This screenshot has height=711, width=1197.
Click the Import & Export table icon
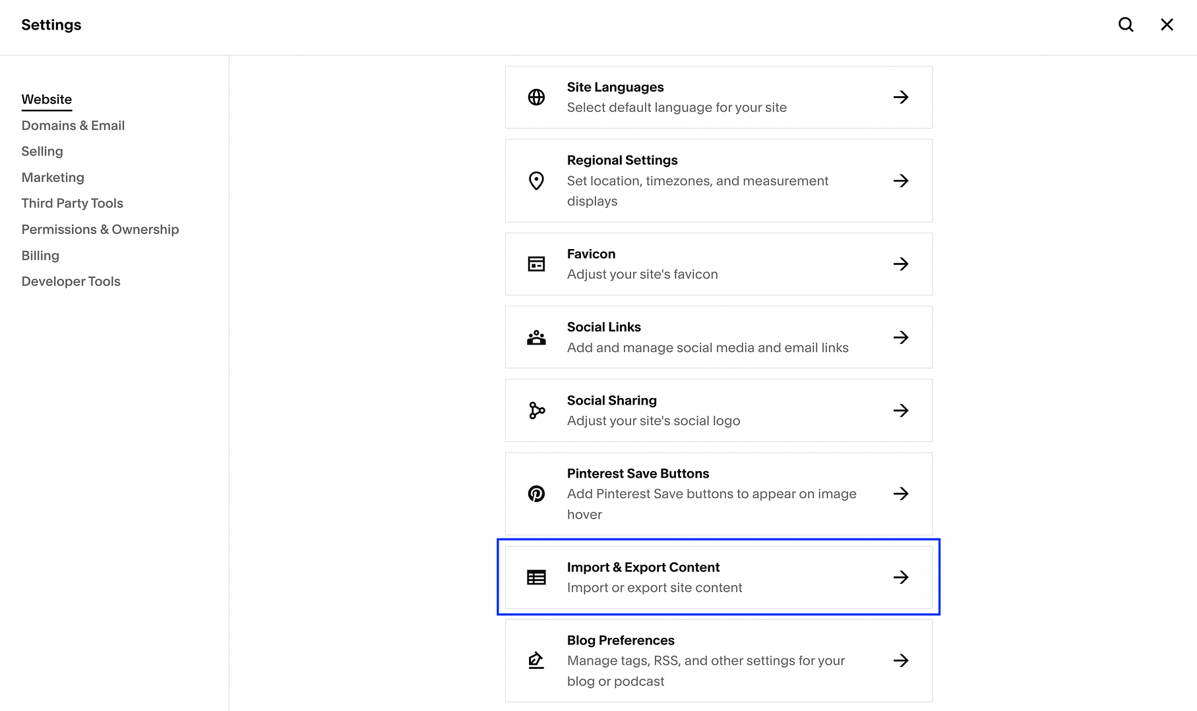pyautogui.click(x=536, y=577)
